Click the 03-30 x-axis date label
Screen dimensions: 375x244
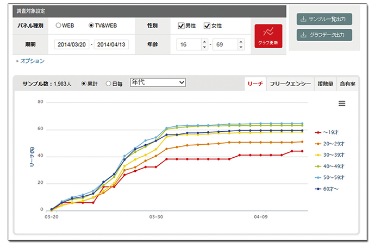(156, 217)
